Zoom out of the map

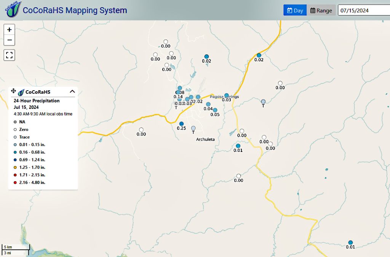pyautogui.click(x=10, y=40)
